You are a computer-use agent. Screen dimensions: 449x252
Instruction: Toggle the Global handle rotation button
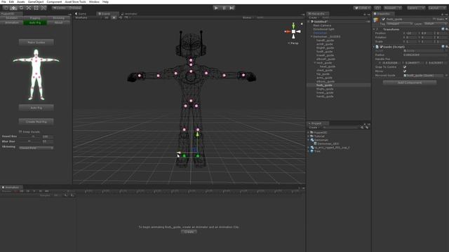(74, 8)
